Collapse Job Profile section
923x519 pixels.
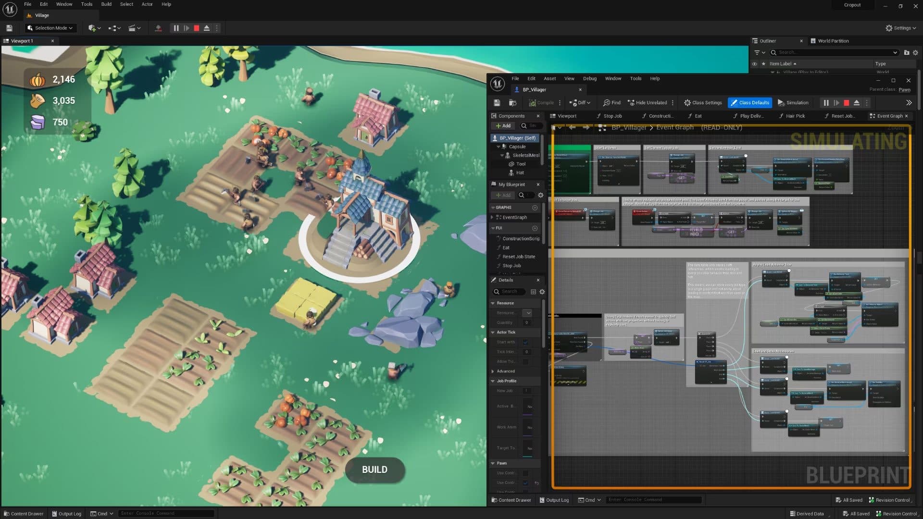coord(493,381)
